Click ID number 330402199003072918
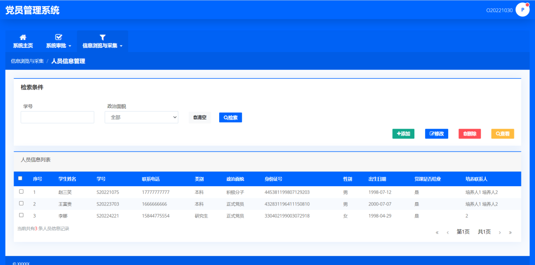Image resolution: width=535 pixels, height=265 pixels. tap(287, 216)
